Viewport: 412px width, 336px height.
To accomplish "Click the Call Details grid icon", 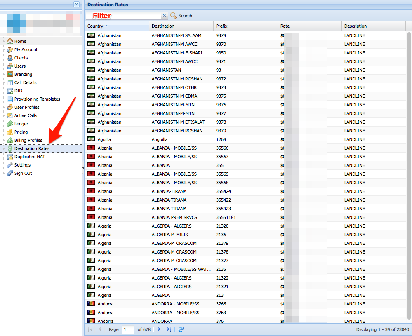I will click(10, 82).
